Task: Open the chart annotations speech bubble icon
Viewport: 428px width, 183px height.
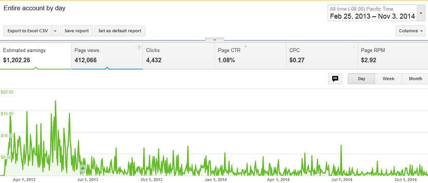Action: pos(335,79)
